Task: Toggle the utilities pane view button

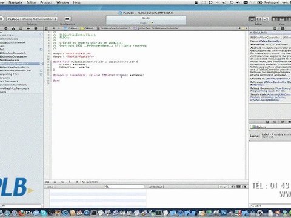Action: (x=288, y=19)
